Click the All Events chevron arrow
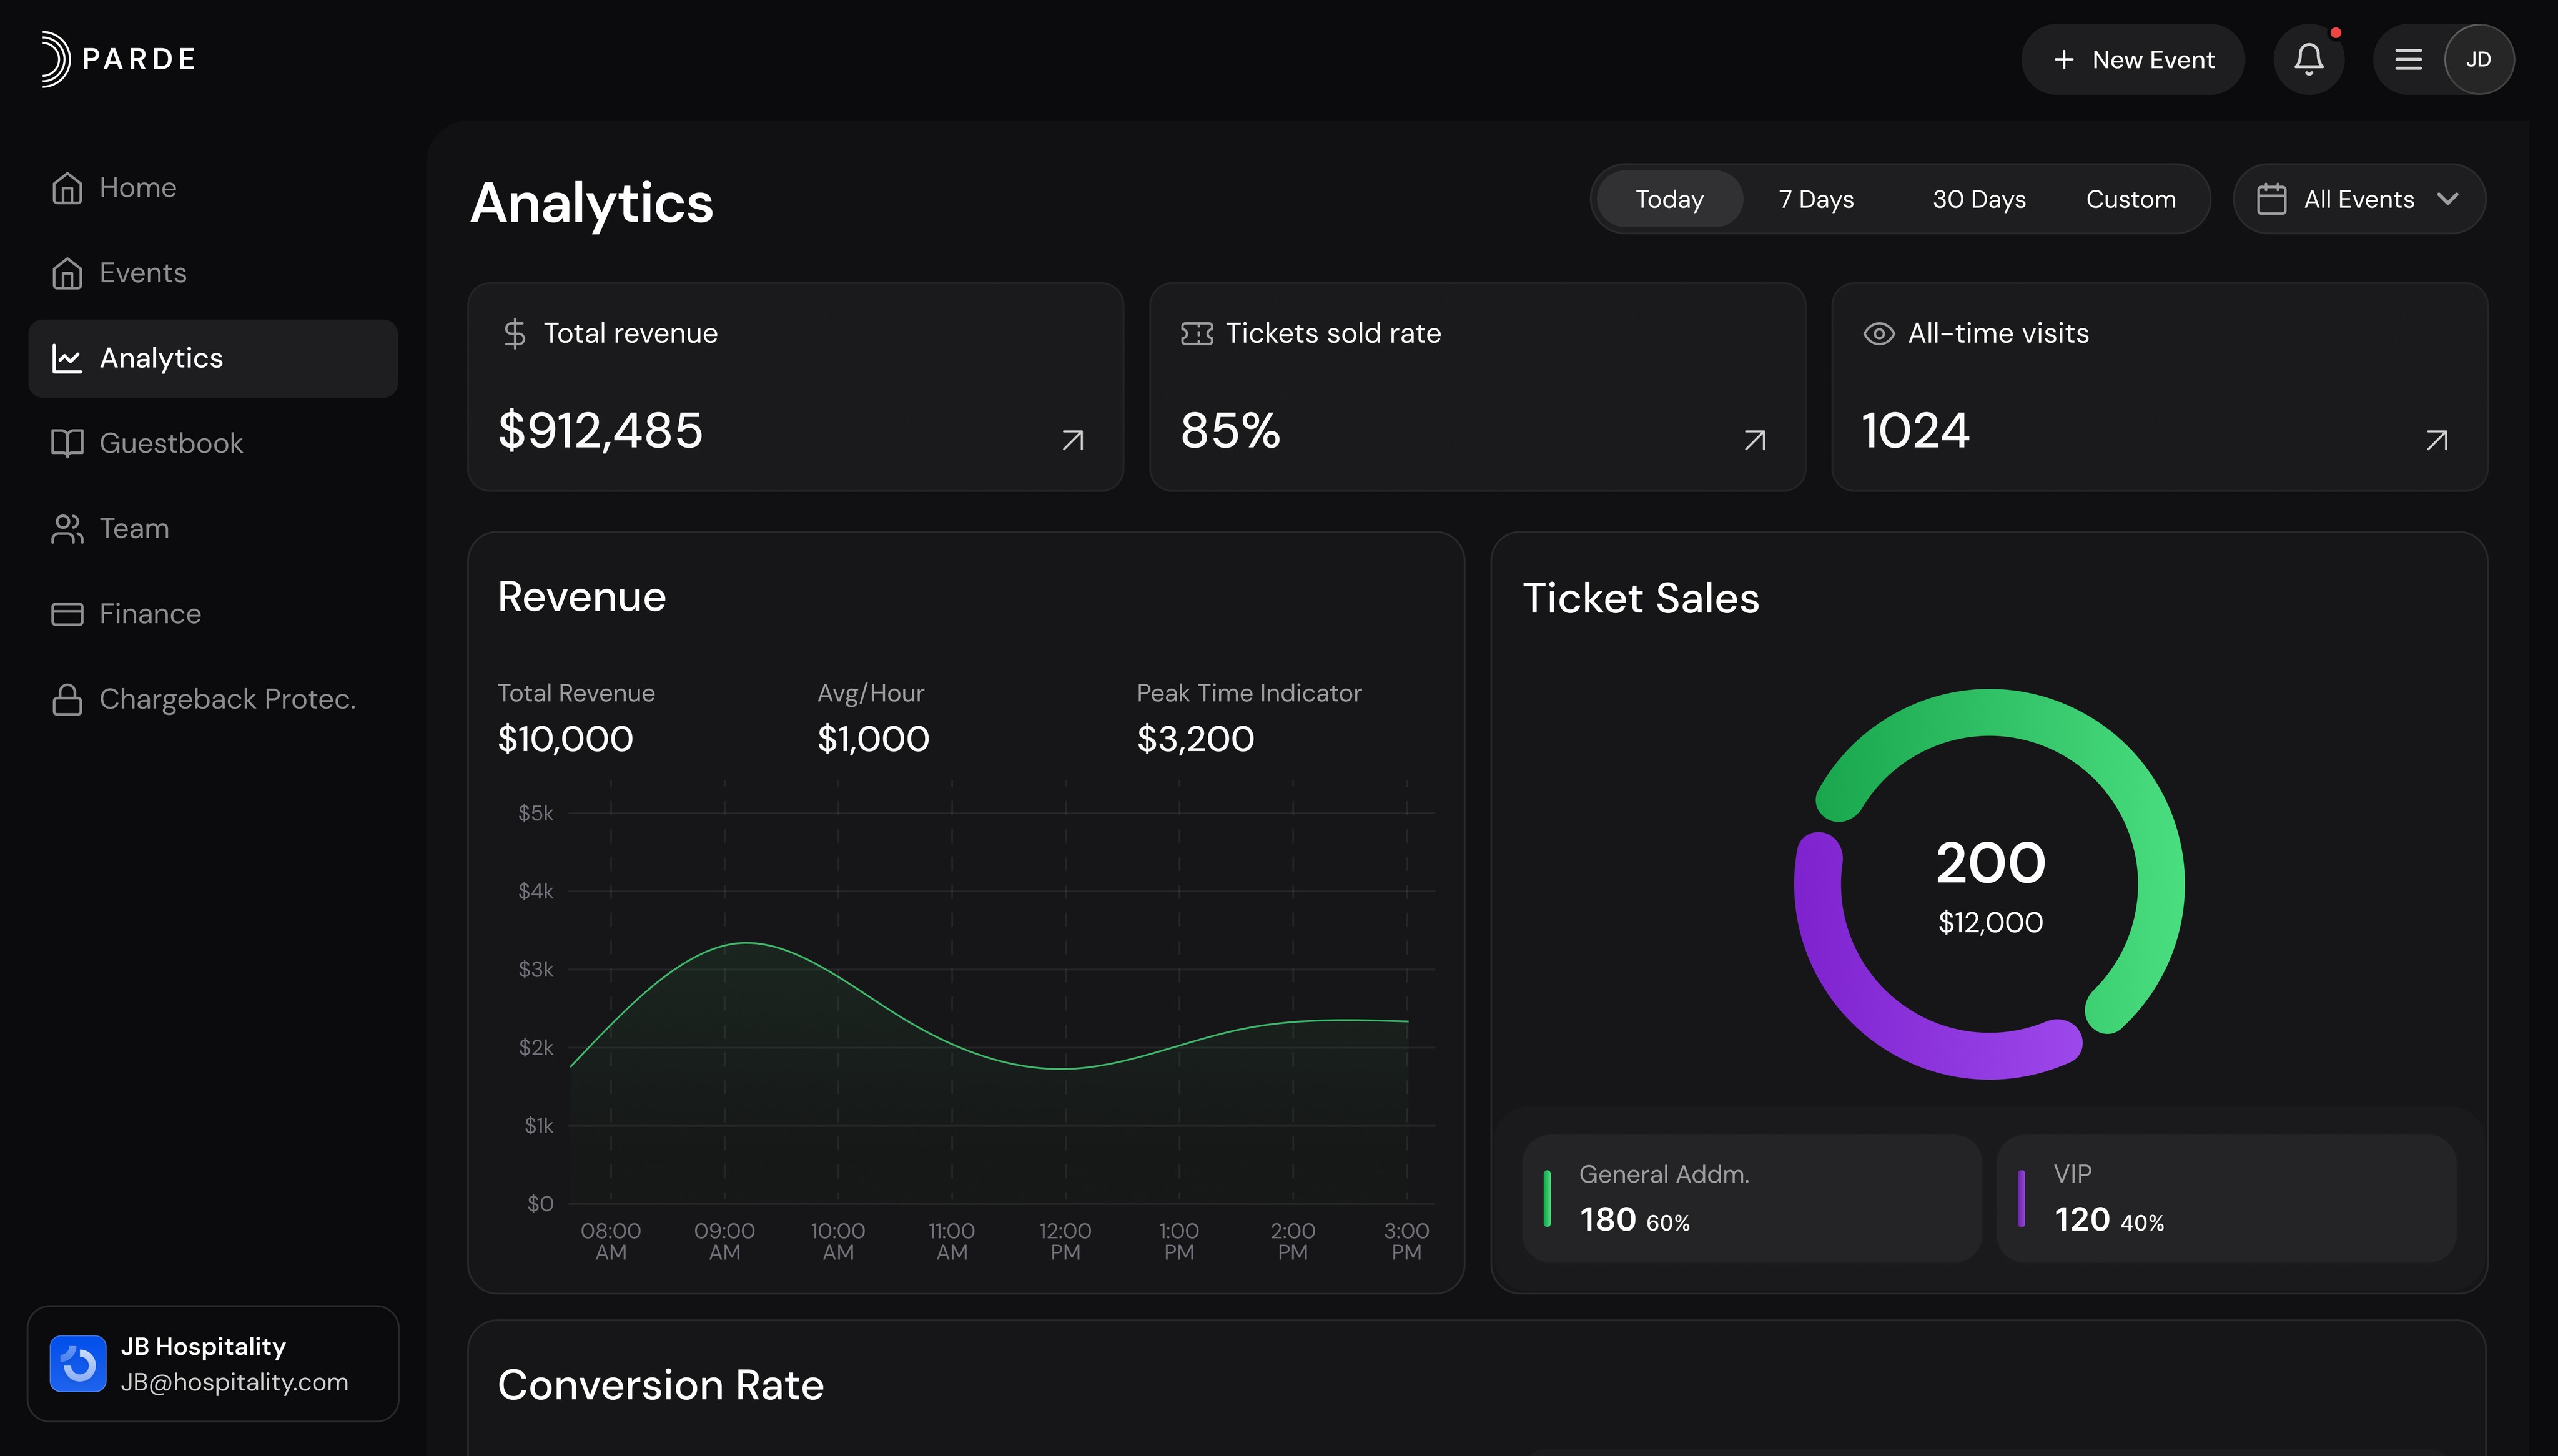 tap(2447, 199)
